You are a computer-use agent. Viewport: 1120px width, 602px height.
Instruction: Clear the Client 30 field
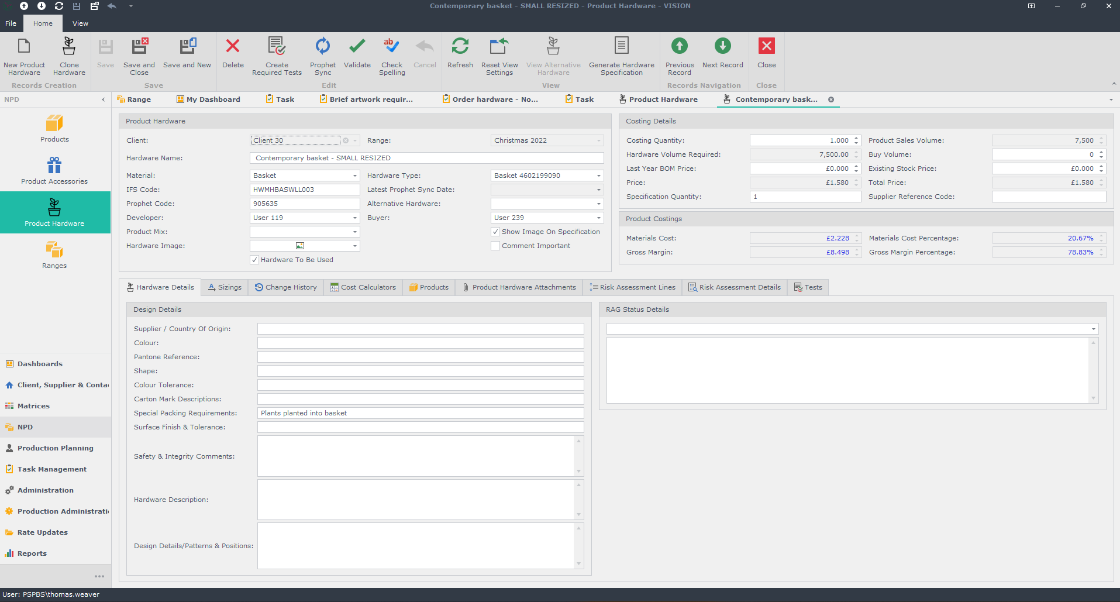(x=346, y=140)
